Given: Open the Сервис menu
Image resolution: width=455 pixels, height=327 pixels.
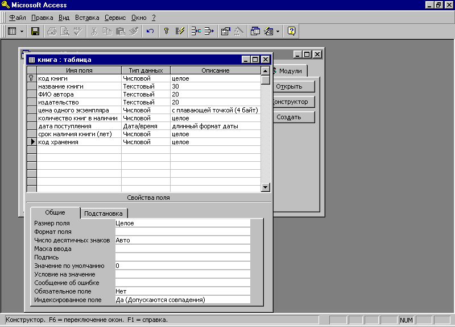Looking at the screenshot, I should [x=115, y=18].
